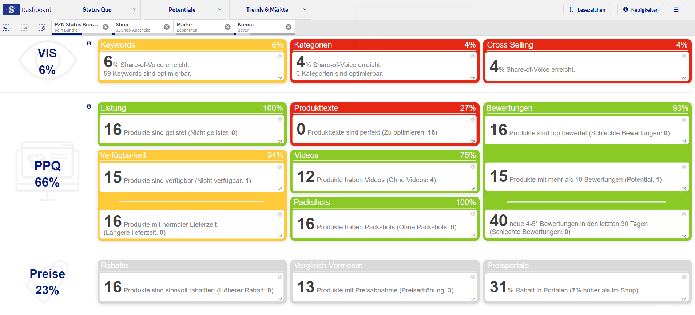Open Packshots card external link icon
The height and width of the screenshot is (315, 695).
pyautogui.click(x=473, y=236)
